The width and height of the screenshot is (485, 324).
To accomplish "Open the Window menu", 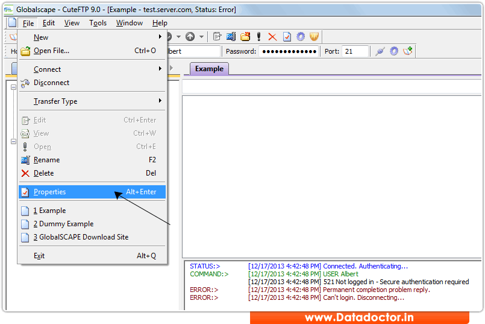I will tap(130, 23).
